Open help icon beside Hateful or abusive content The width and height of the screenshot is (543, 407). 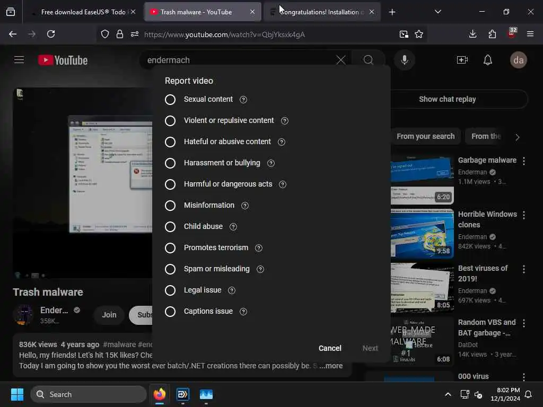point(282,142)
